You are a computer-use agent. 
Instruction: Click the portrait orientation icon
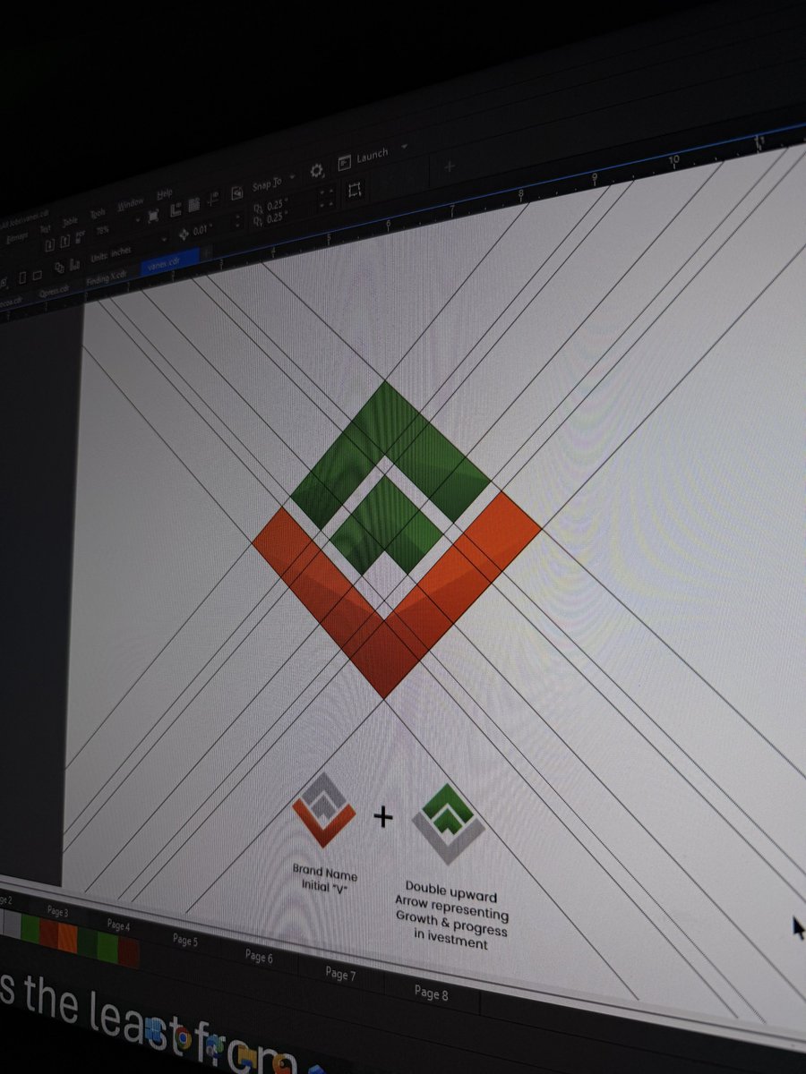[22, 277]
